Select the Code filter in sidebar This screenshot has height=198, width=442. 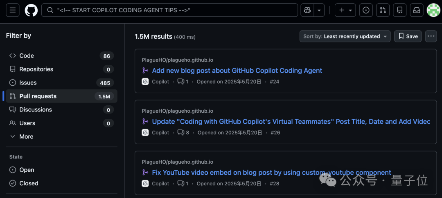(x=27, y=56)
